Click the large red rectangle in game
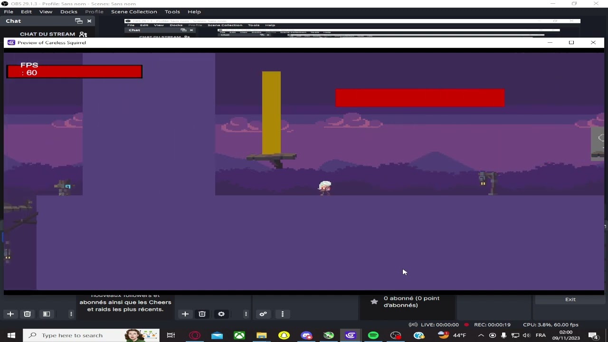This screenshot has height=342, width=608. [420, 98]
